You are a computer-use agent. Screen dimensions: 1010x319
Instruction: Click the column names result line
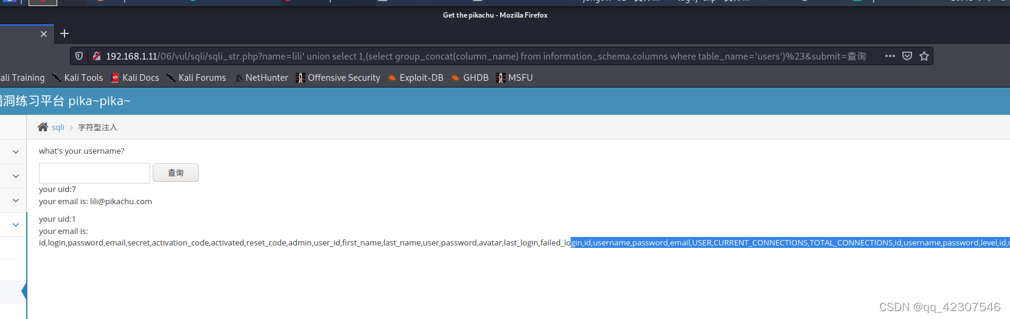click(x=524, y=243)
